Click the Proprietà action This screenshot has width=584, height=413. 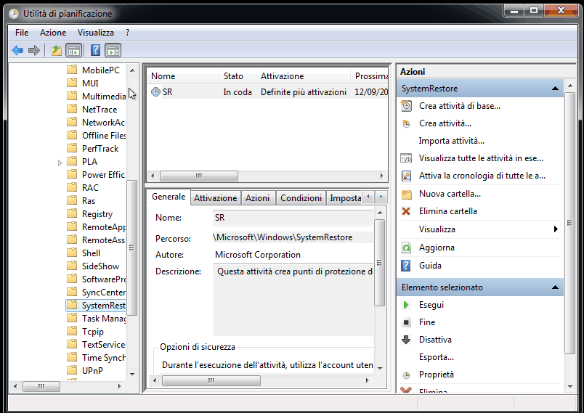[x=436, y=375]
